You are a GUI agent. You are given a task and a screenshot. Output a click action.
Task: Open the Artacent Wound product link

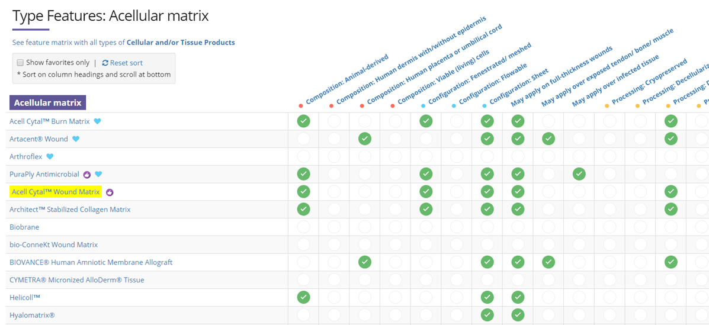(39, 139)
